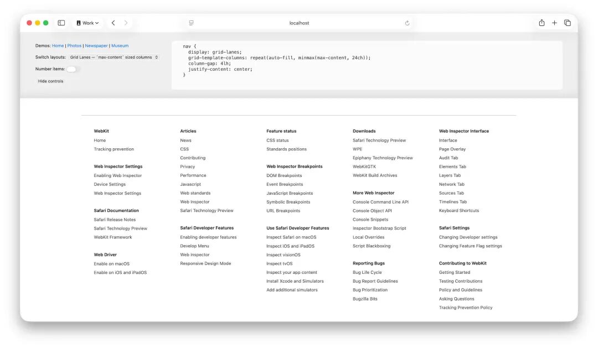The width and height of the screenshot is (598, 348).
Task: Click the Contributing link under Articles
Action: click(x=193, y=158)
